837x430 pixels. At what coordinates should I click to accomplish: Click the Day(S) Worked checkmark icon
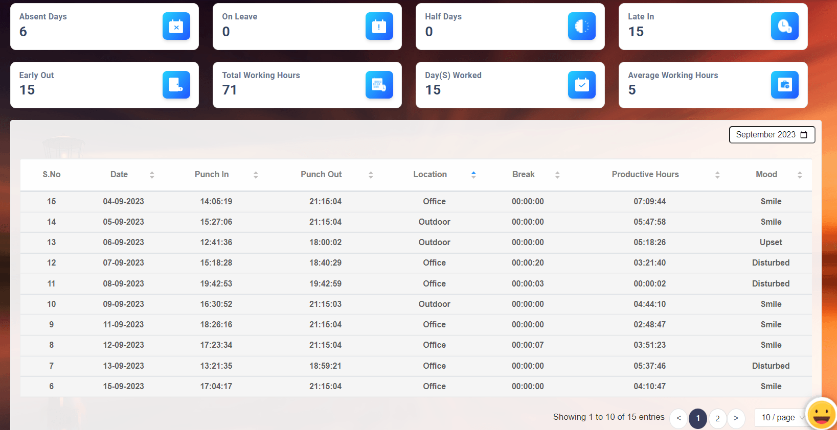(x=581, y=85)
